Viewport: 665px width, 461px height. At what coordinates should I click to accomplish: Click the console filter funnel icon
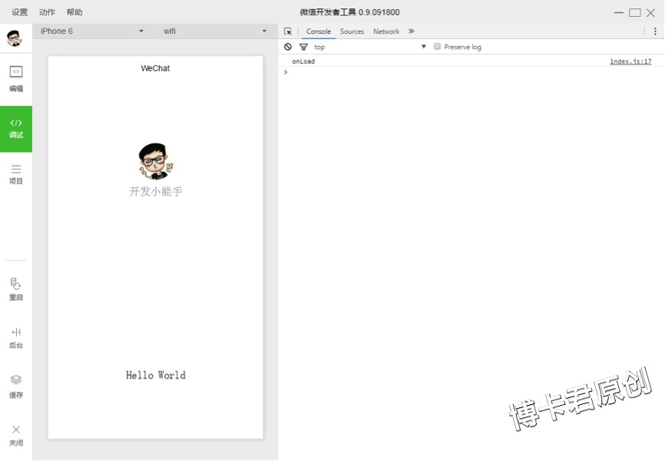pos(303,47)
